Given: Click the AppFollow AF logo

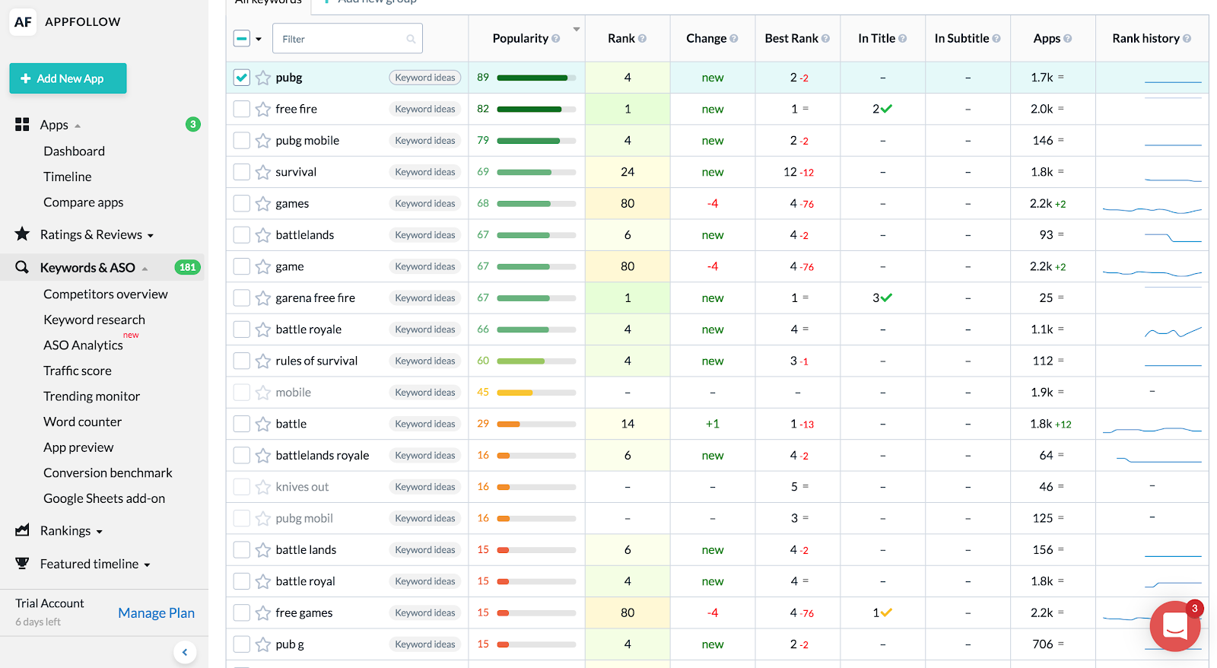Looking at the screenshot, I should [x=24, y=22].
